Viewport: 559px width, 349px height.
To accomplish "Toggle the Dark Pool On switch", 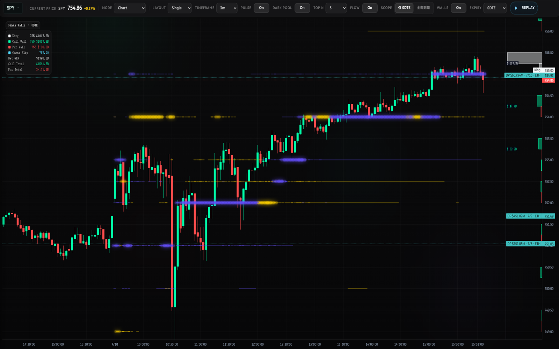I will pyautogui.click(x=302, y=8).
